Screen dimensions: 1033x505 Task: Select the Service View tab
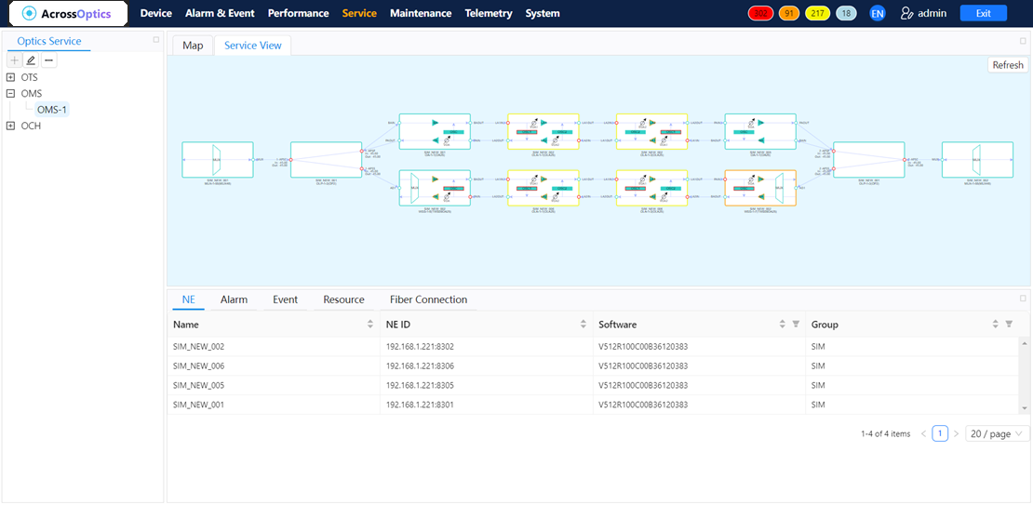(x=253, y=46)
